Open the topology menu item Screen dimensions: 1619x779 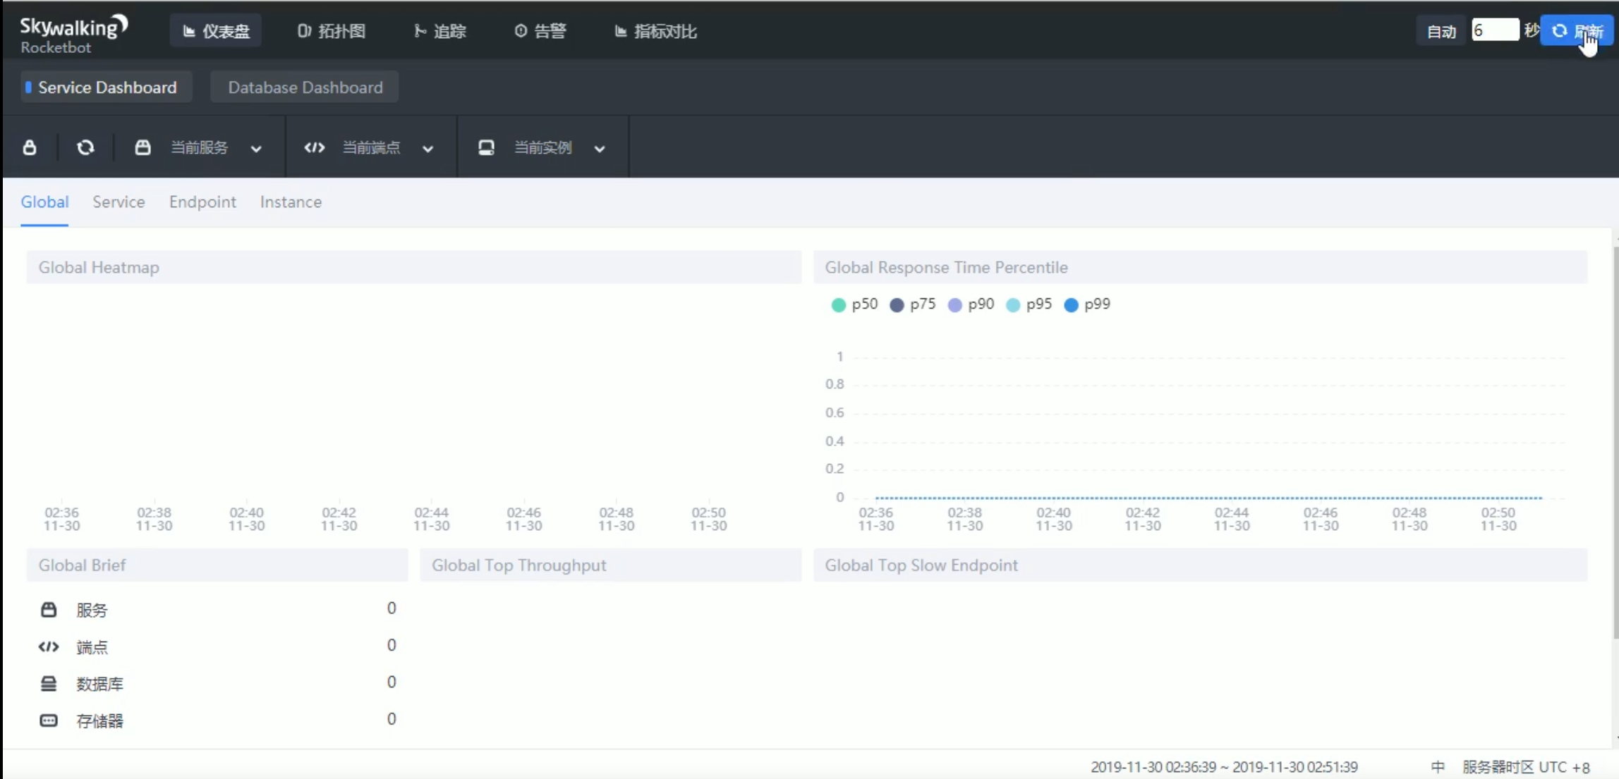point(332,31)
